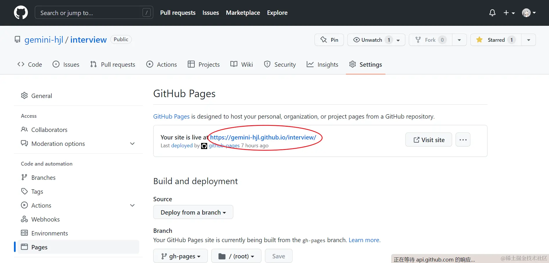Viewport: 549px width, 263px height.
Task: Open the gh-pages branch selector
Action: click(180, 256)
